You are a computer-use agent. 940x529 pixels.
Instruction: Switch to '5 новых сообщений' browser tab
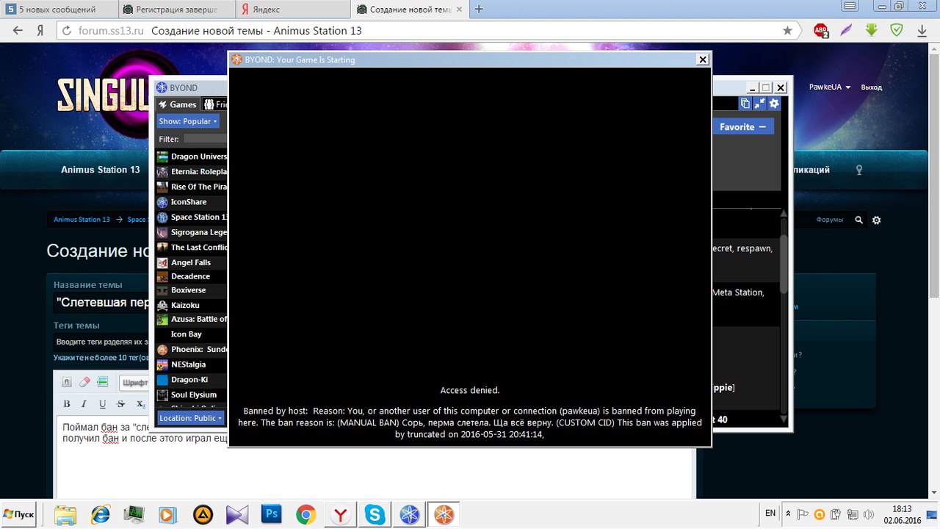[x=58, y=10]
